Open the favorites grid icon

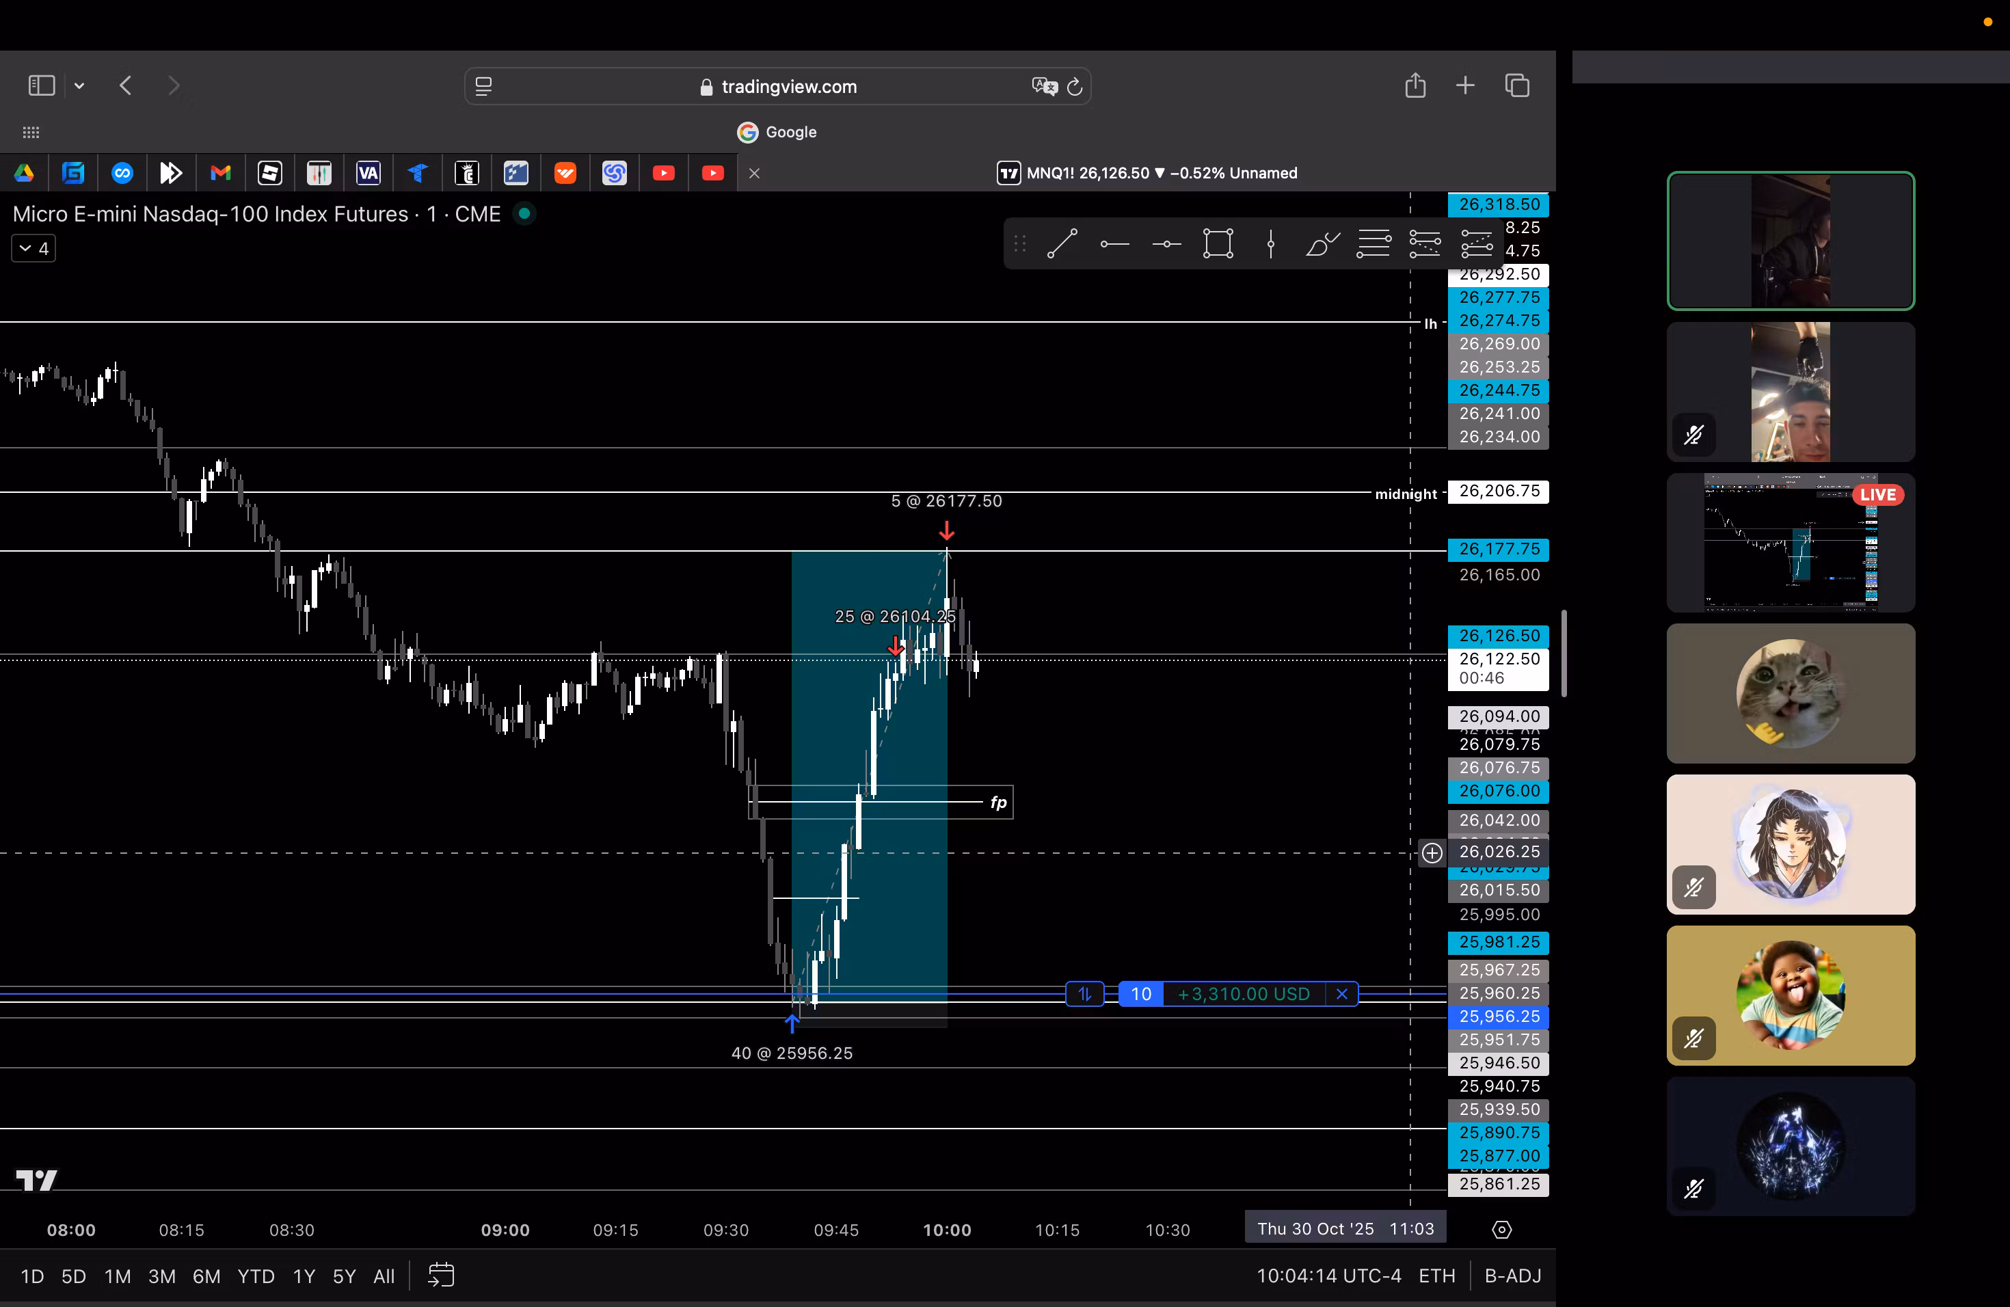click(31, 132)
